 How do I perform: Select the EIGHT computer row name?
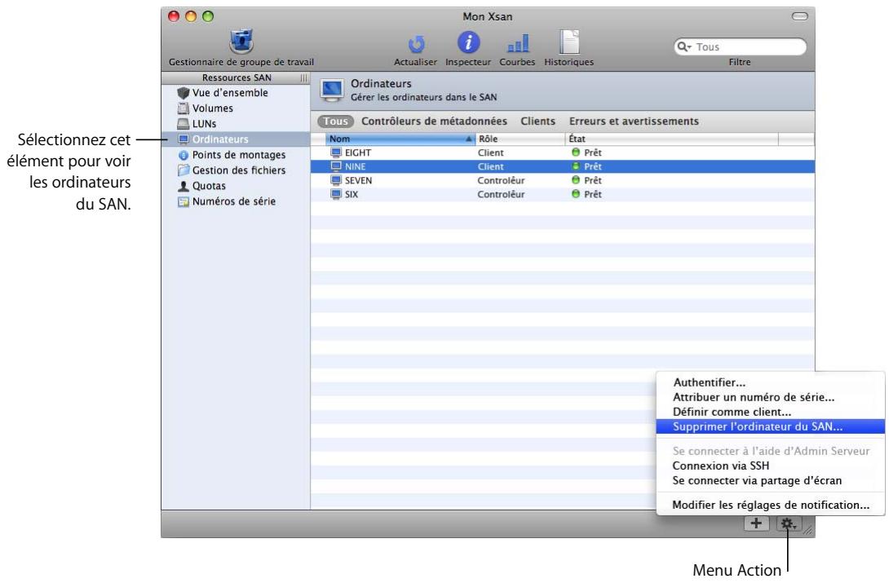358,152
